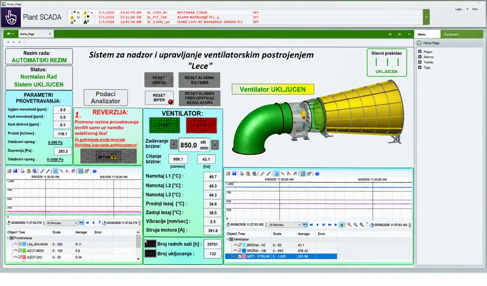Switch to the Equipment tab
The height and width of the screenshot is (286, 487).
(462, 34)
